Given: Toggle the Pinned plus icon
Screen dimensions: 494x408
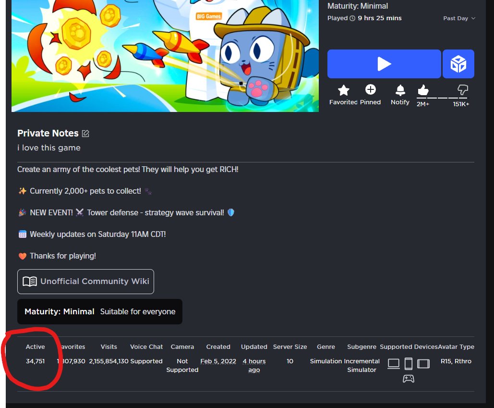Looking at the screenshot, I should pos(371,89).
